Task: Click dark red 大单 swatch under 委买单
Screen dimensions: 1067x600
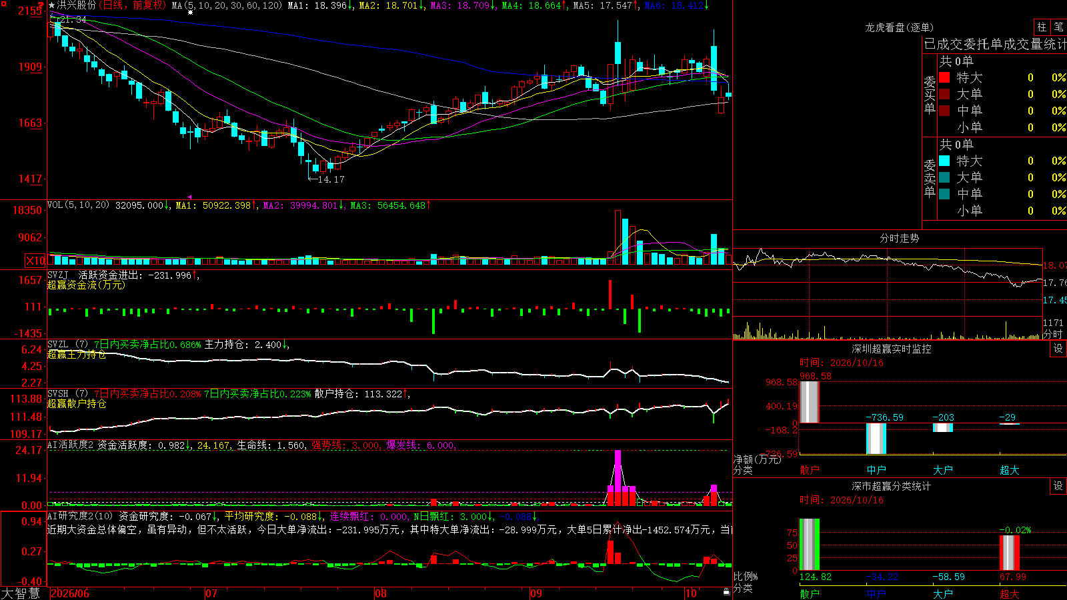Action: (944, 94)
